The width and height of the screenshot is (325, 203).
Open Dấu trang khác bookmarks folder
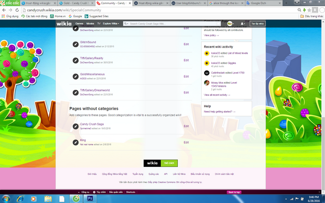[312, 16]
